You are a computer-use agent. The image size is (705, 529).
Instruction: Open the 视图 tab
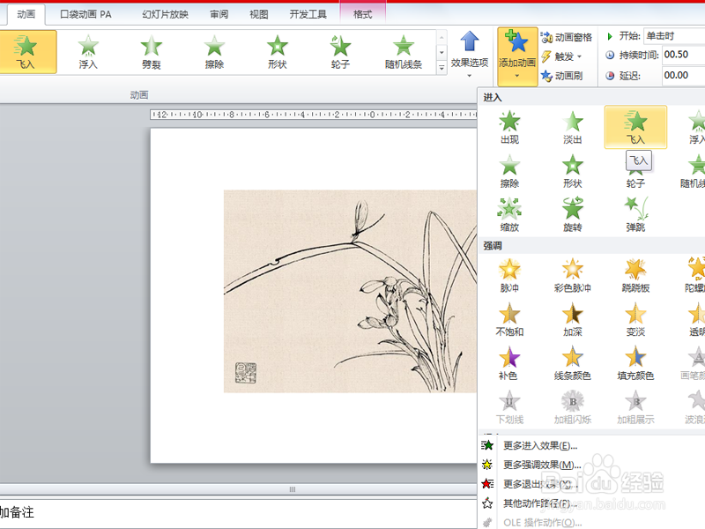point(259,14)
